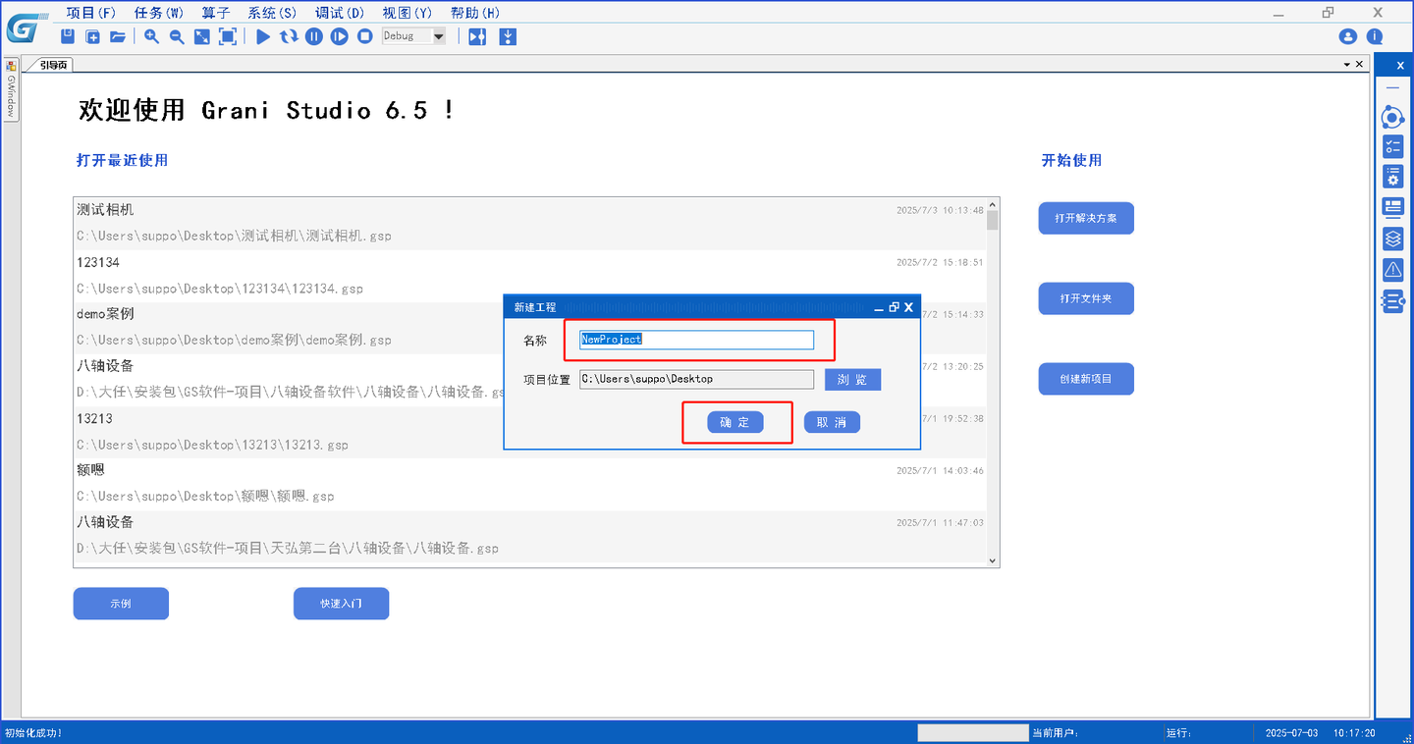The width and height of the screenshot is (1414, 744).
Task: Click the 名称 project name input field
Action: (x=696, y=340)
